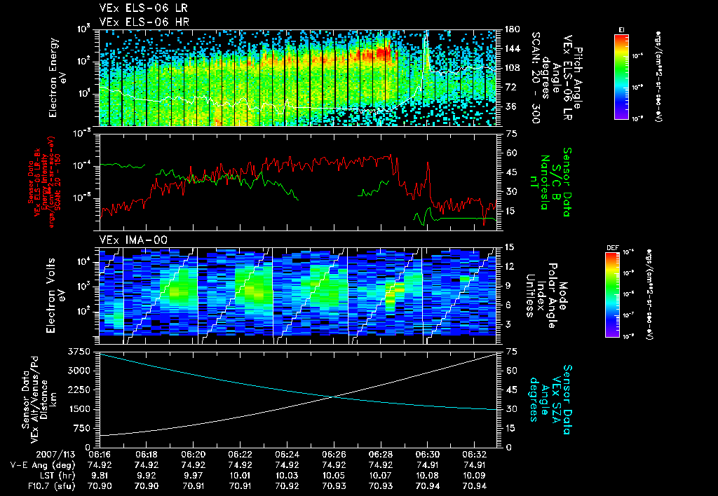This screenshot has height=496, width=718.
Task: Click the 06:22 time tick label
Action: [x=240, y=455]
